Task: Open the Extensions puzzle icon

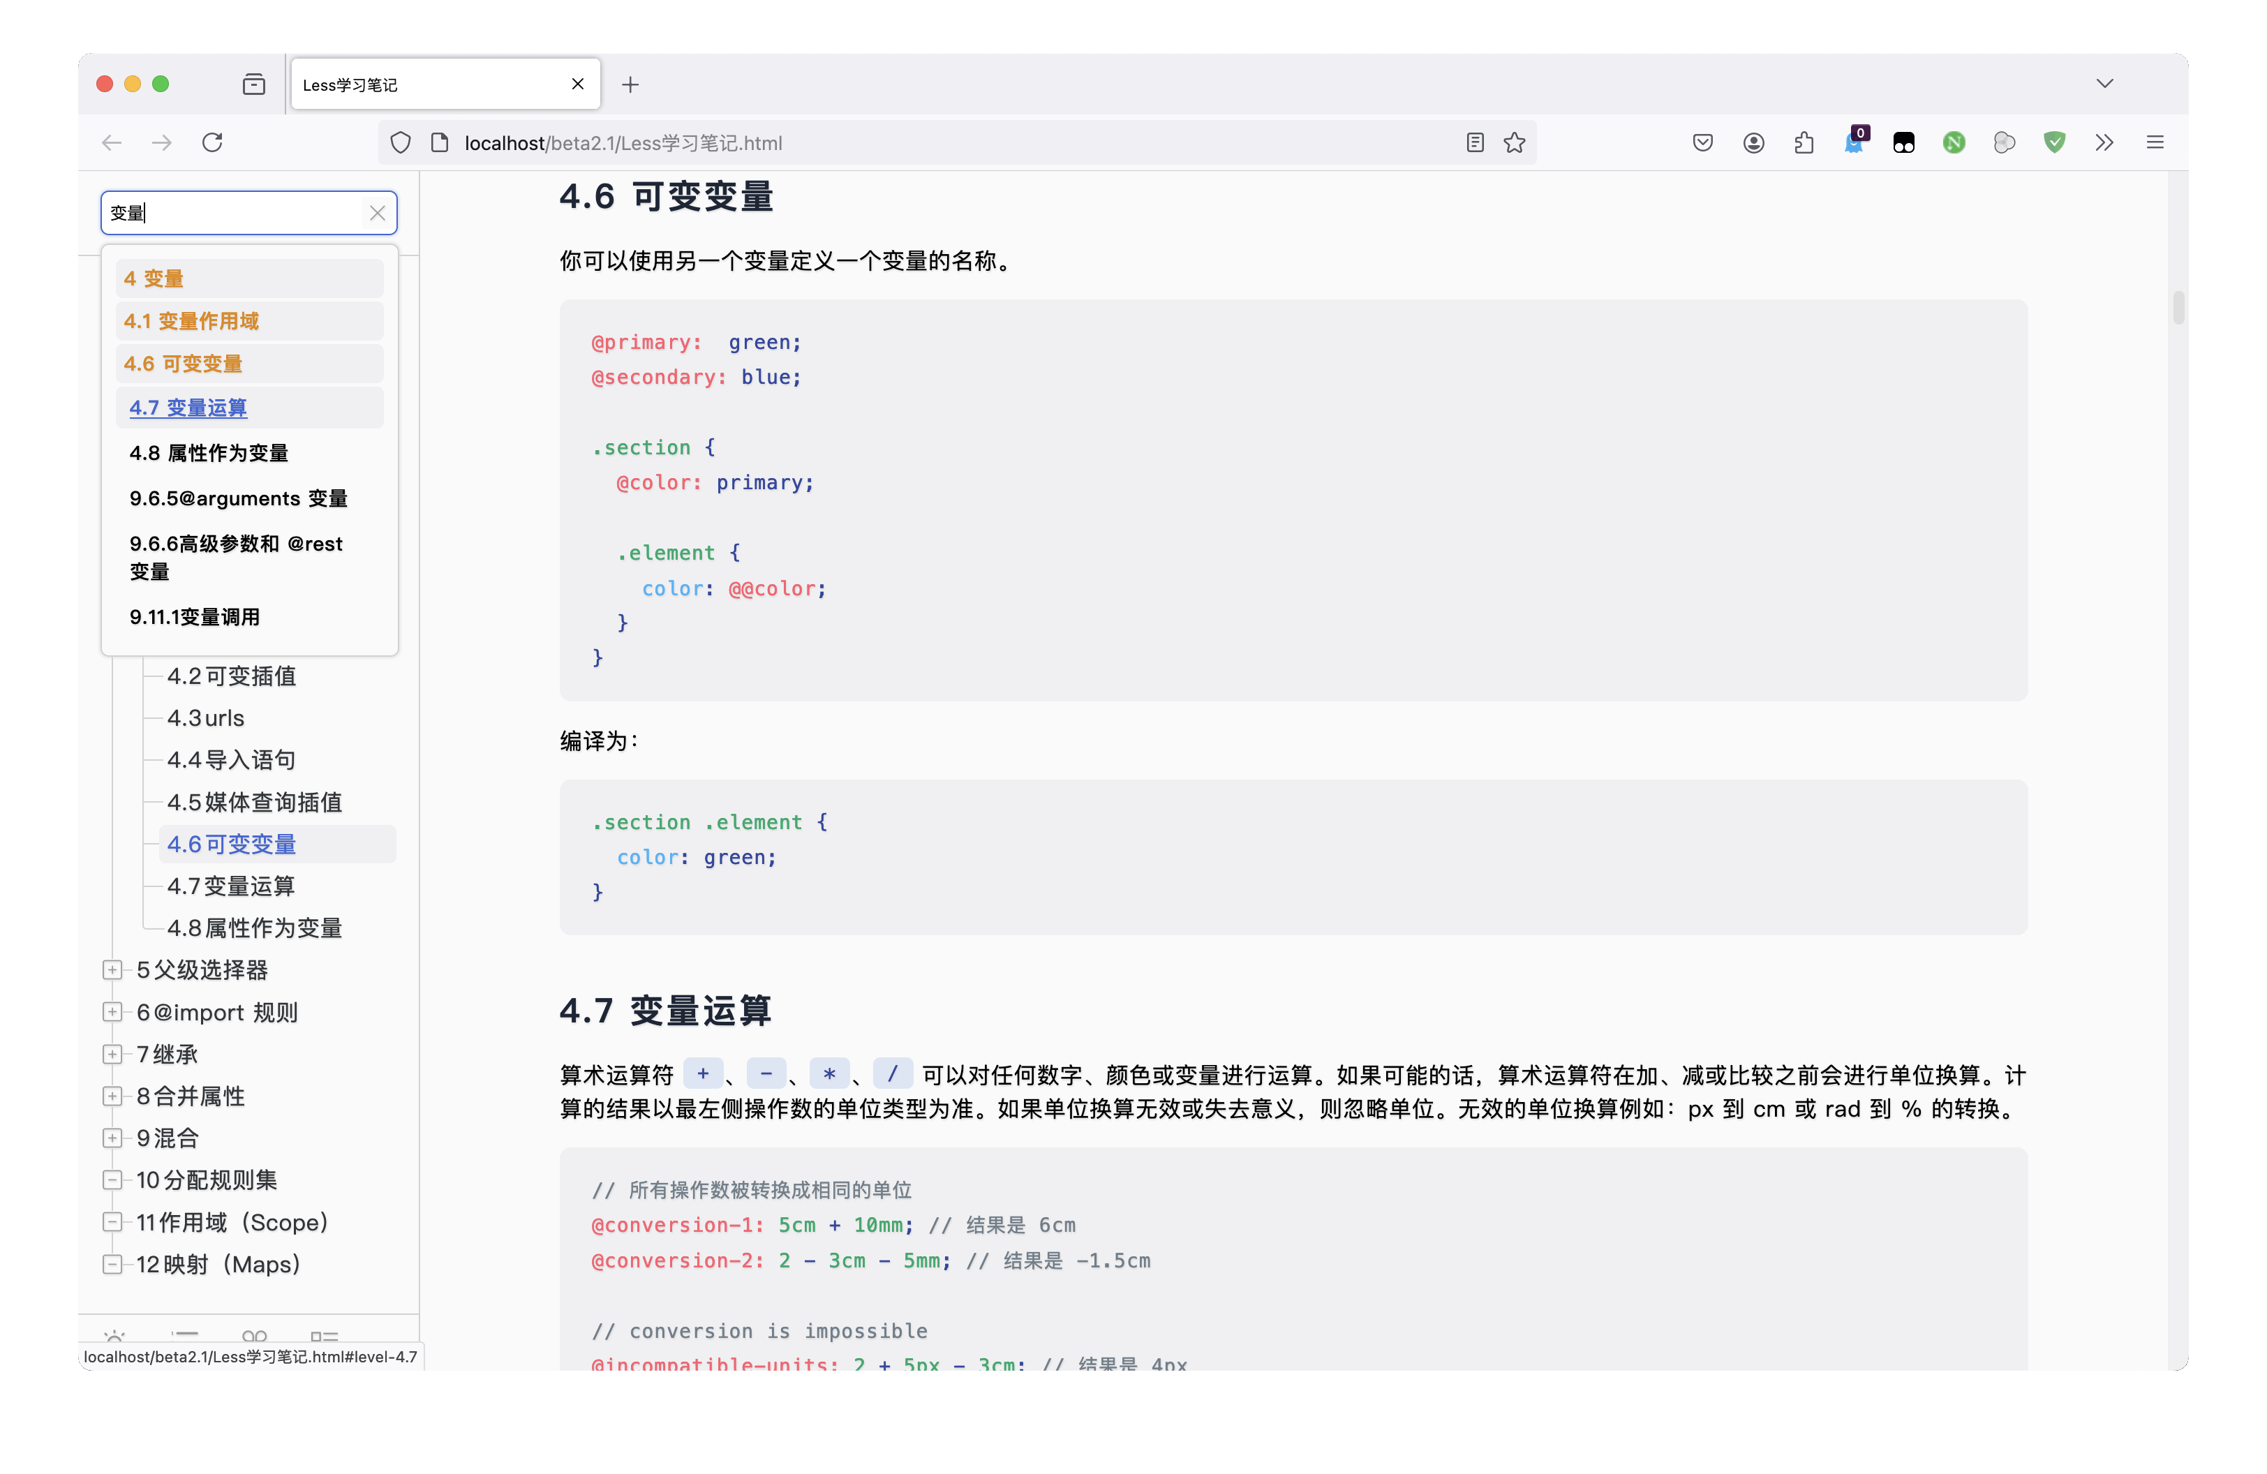Action: pos(1804,143)
